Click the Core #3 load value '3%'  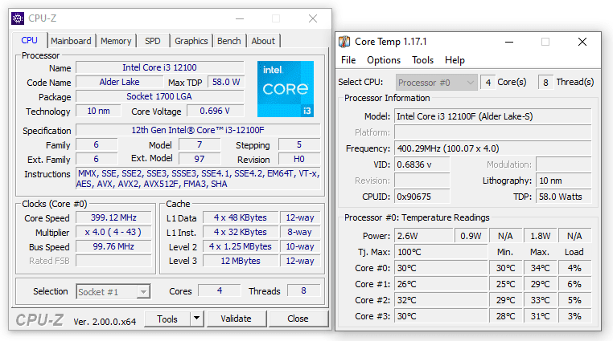click(574, 315)
